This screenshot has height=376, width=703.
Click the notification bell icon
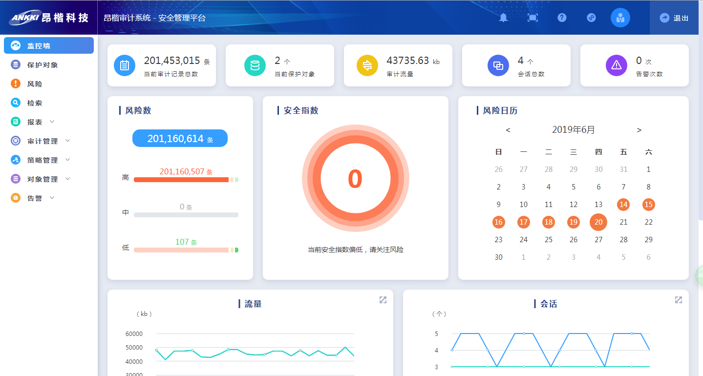[x=503, y=18]
